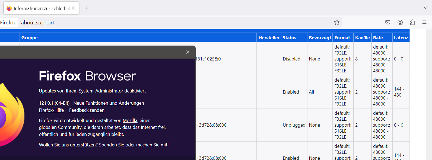Close the about dialog with X
This screenshot has height=160, width=432.
pos(188,52)
